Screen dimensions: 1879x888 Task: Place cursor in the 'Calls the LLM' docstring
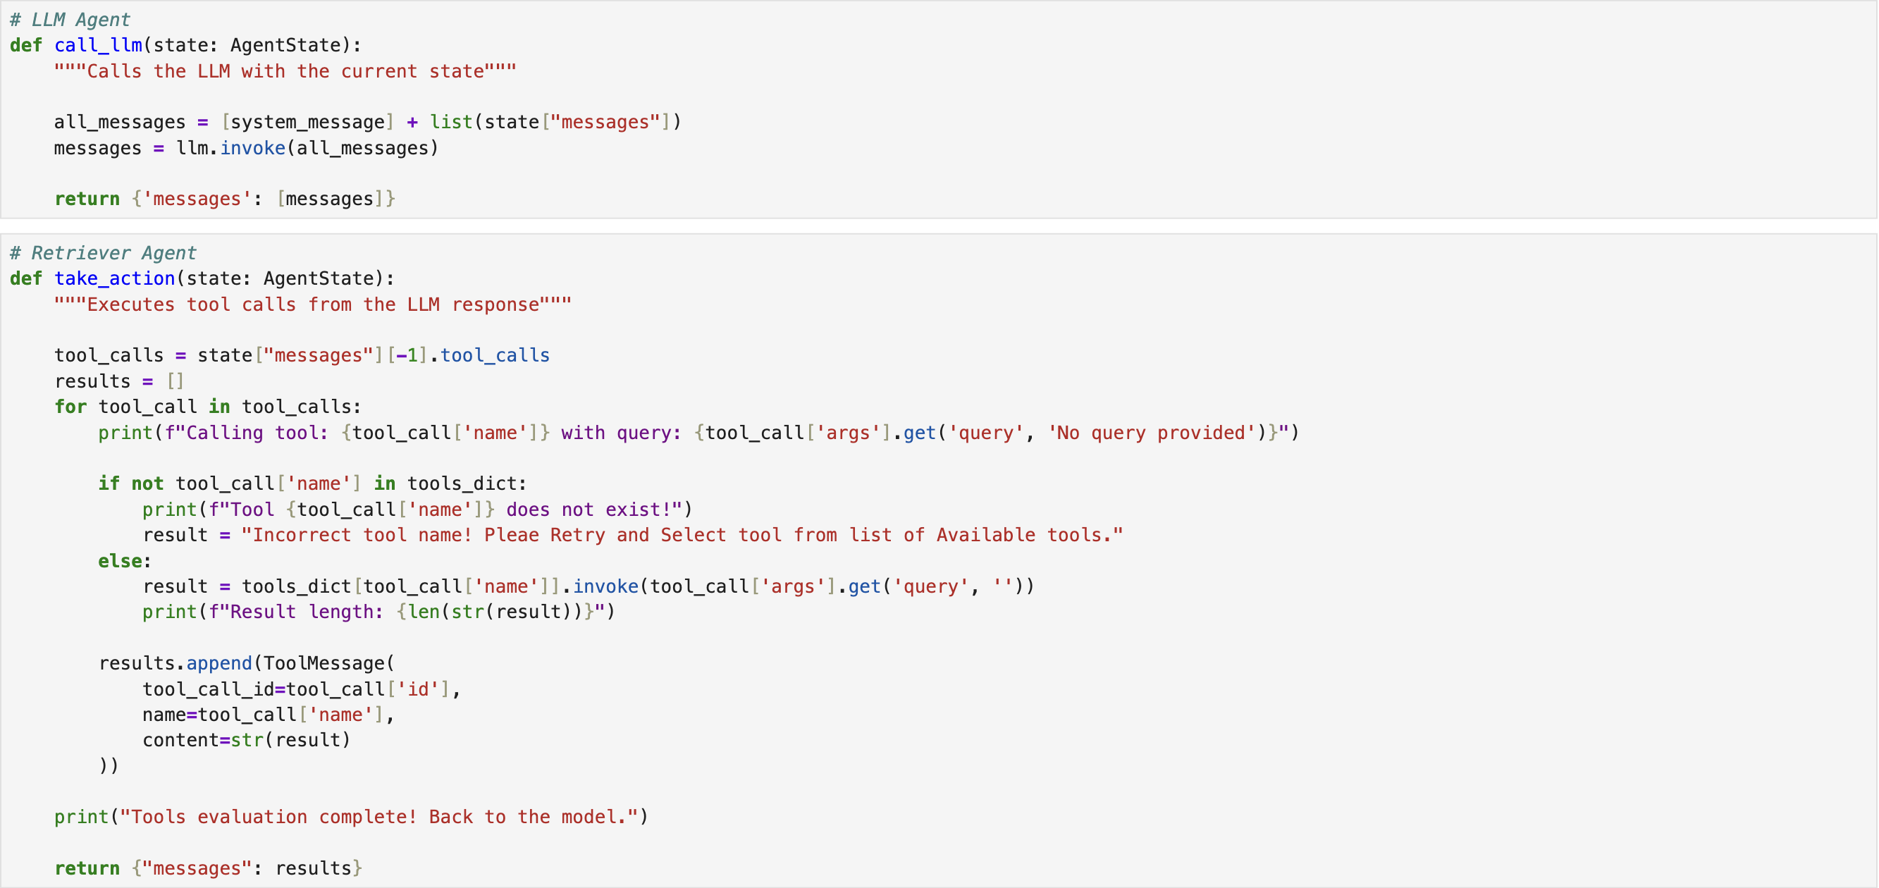pos(285,71)
